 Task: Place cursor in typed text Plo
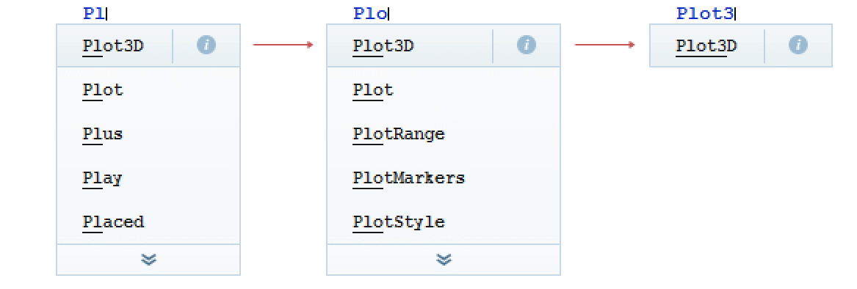370,14
